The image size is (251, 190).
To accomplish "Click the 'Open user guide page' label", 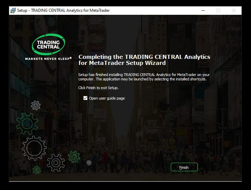I will [x=107, y=98].
